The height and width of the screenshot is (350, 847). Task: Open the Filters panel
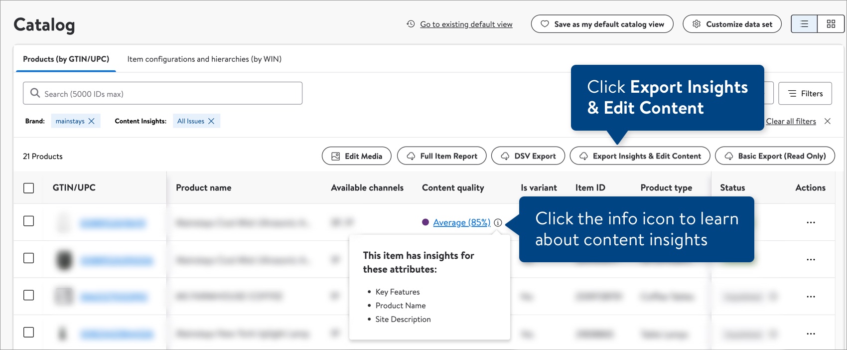click(x=805, y=94)
